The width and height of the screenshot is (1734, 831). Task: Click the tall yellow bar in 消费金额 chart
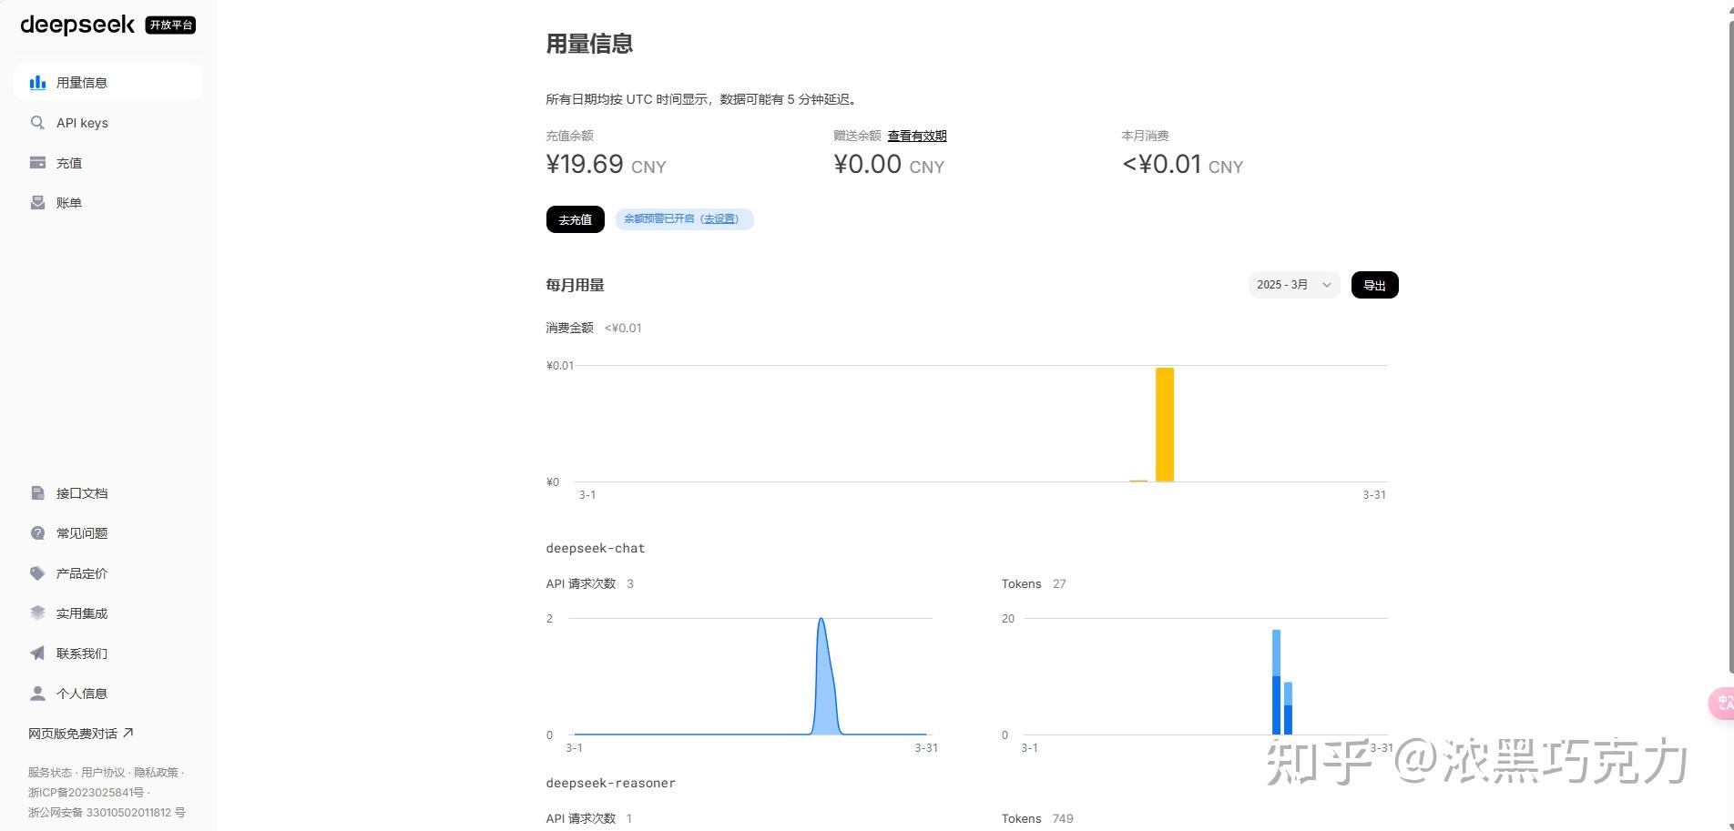(1165, 424)
